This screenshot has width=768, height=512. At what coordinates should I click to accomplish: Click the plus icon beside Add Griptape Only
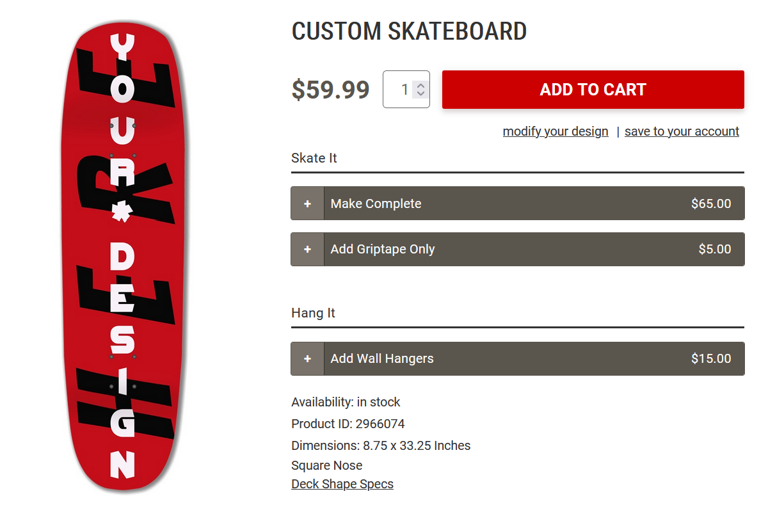tap(307, 249)
